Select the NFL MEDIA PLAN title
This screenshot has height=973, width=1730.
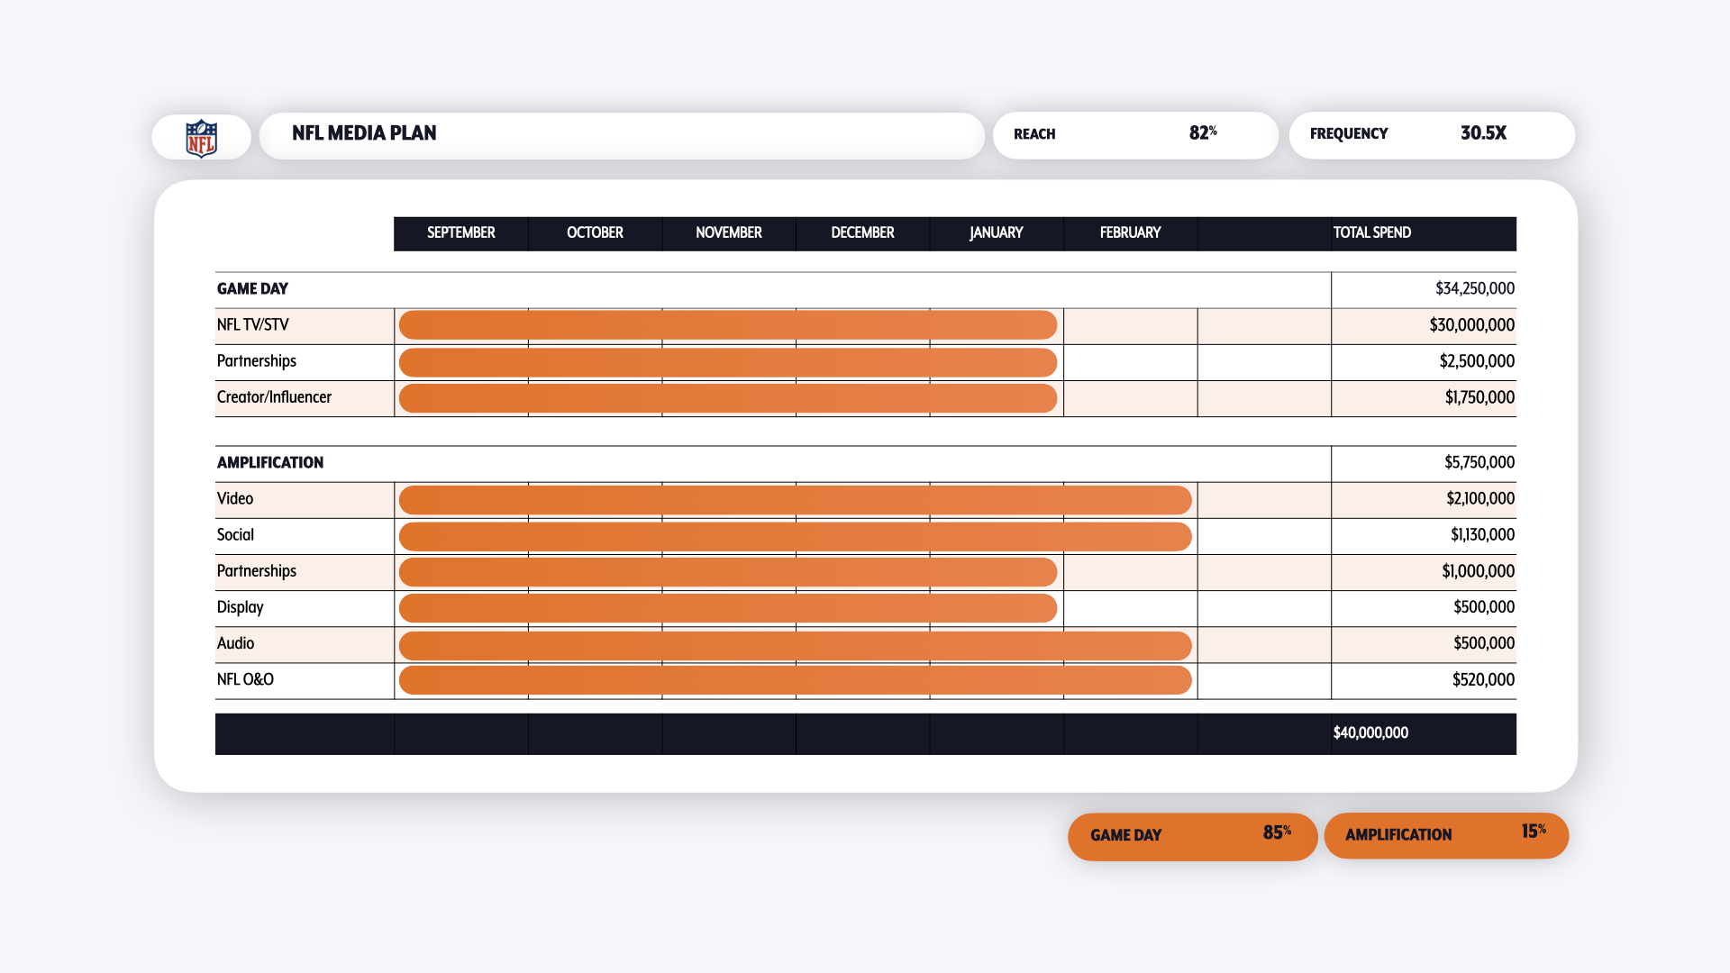pos(364,133)
